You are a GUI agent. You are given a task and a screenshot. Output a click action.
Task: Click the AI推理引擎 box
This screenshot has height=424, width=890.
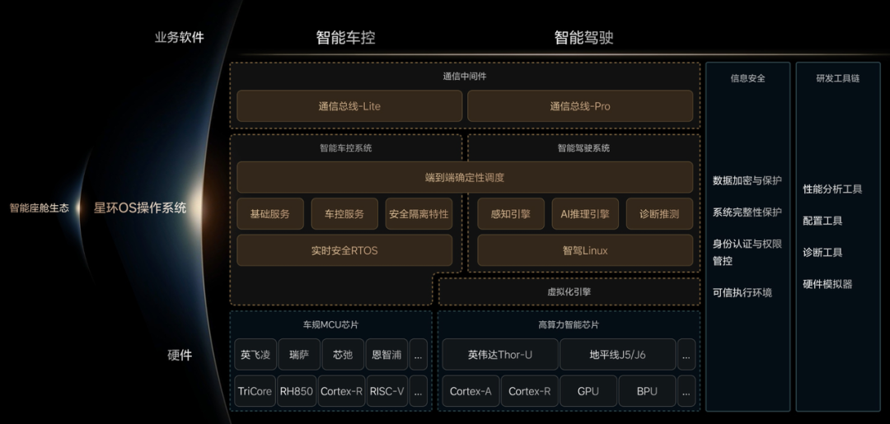[585, 214]
